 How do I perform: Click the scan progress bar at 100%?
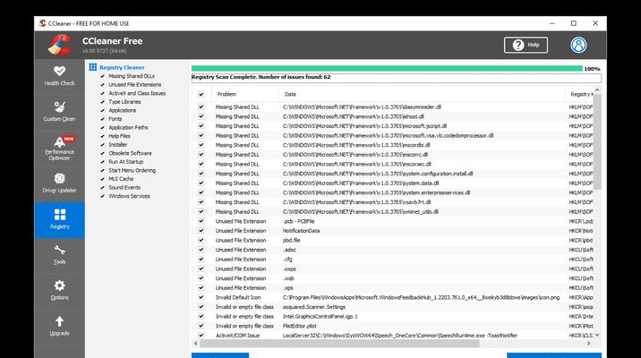(387, 69)
